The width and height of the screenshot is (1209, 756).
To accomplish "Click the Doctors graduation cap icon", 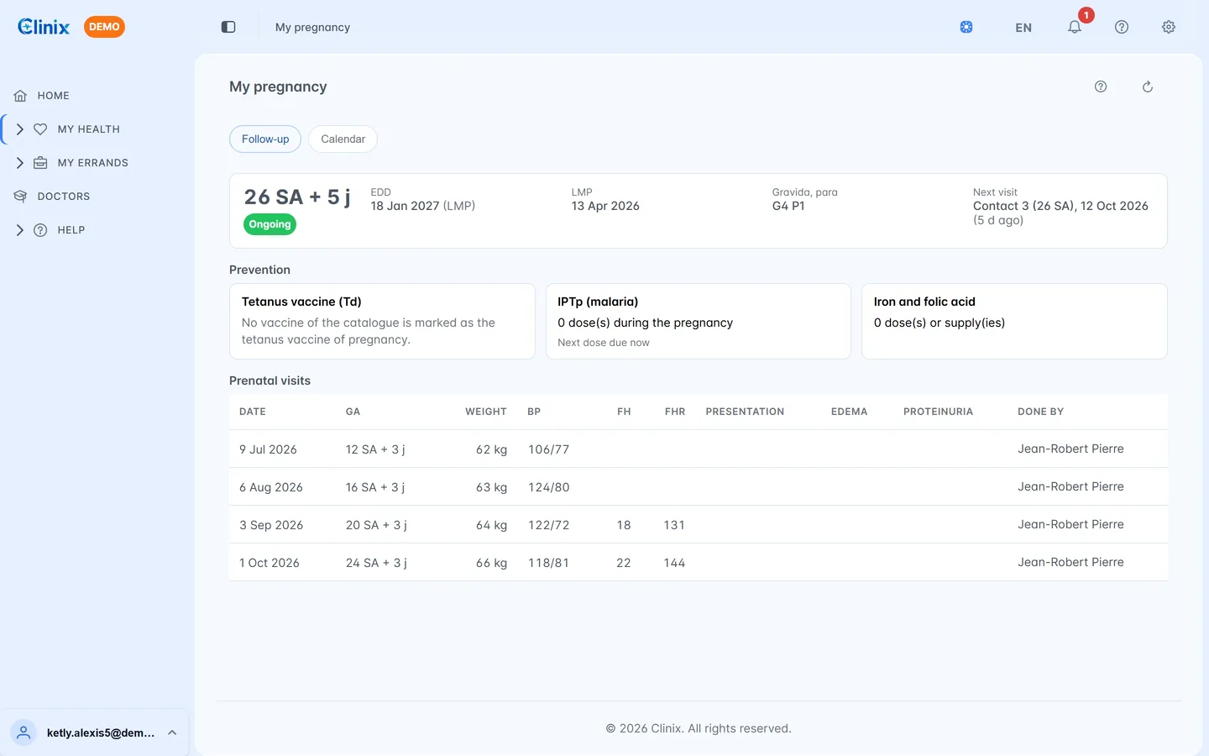I will pos(20,197).
